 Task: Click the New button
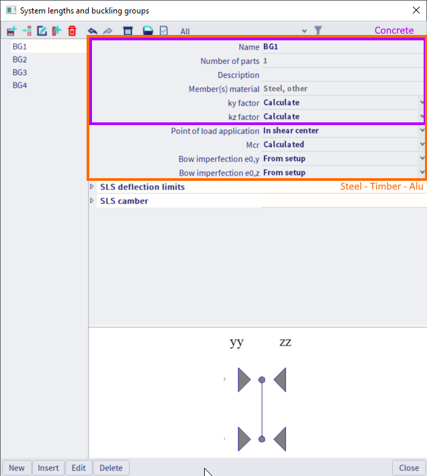pyautogui.click(x=17, y=468)
